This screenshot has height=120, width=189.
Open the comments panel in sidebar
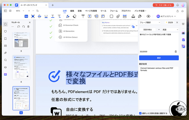[5, 31]
